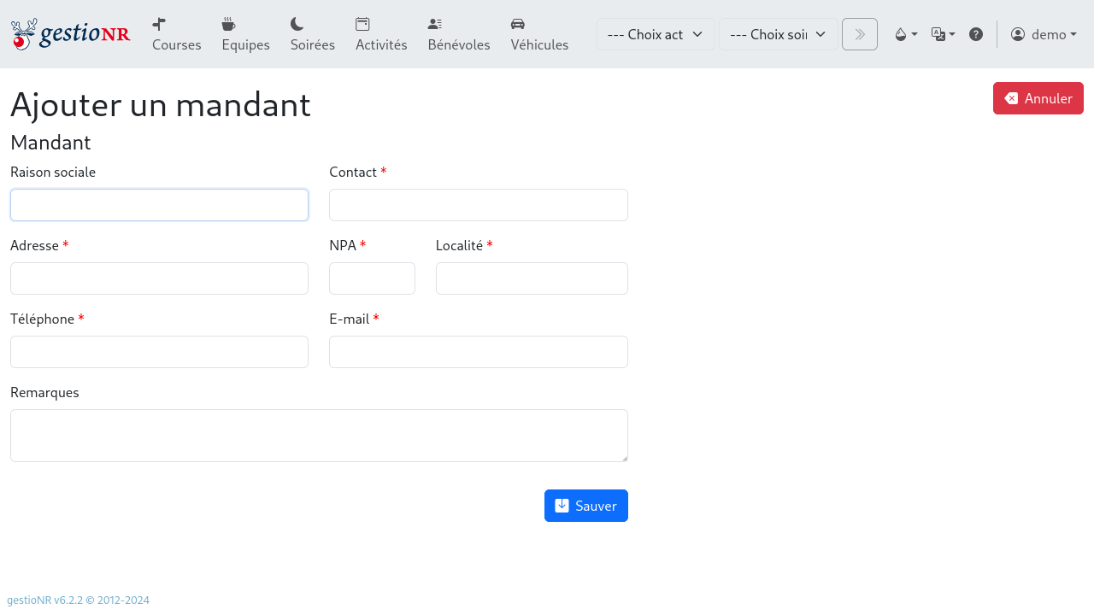Click into the E-mail input field
The width and height of the screenshot is (1094, 615).
(478, 352)
